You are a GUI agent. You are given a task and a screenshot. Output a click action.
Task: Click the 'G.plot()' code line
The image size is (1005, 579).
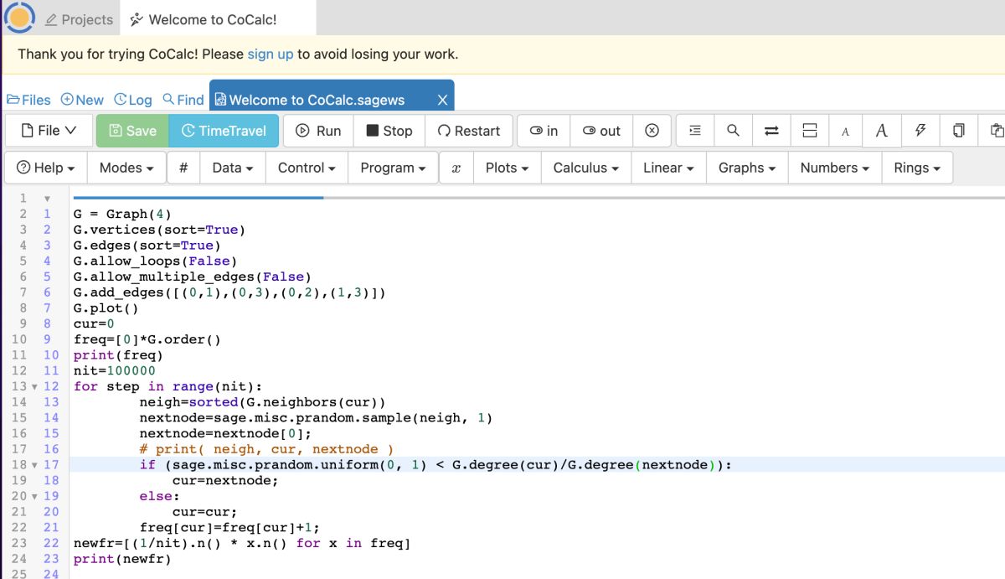point(106,308)
